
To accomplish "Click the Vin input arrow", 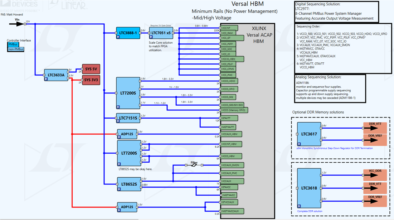I will (x=16, y=24).
